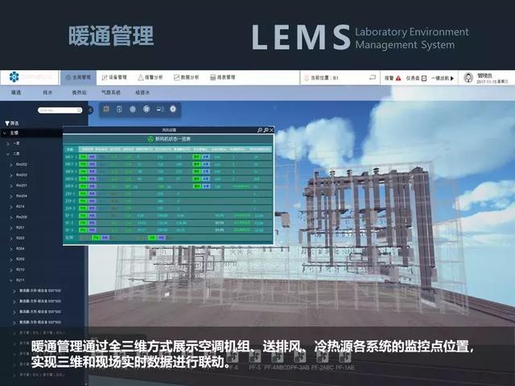Click the 报警 red warning triangle icon

tap(400, 78)
